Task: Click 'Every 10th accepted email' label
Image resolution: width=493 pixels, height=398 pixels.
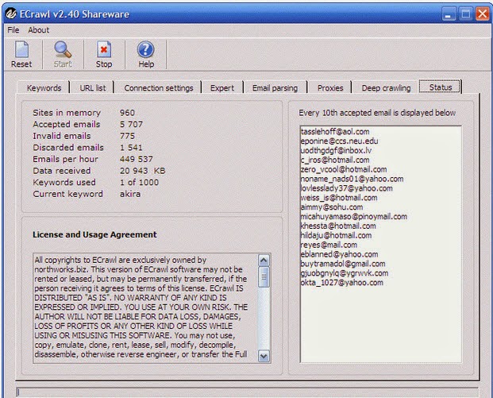Action: [377, 113]
